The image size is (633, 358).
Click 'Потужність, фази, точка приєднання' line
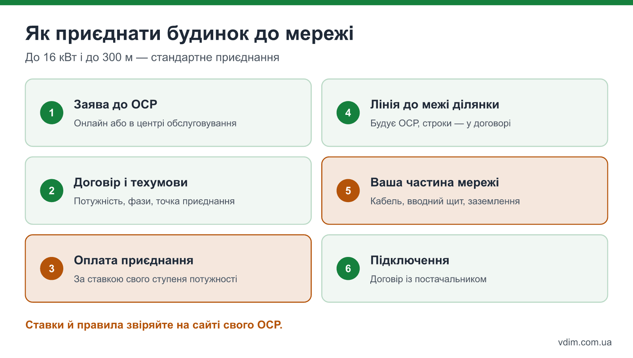click(x=154, y=201)
